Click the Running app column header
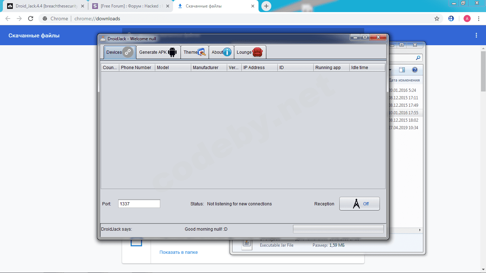Screen dimensions: 486x273 331,67
